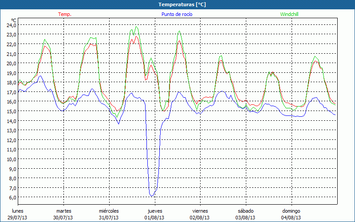
Task: Select the jueves day label
Action: [154, 211]
